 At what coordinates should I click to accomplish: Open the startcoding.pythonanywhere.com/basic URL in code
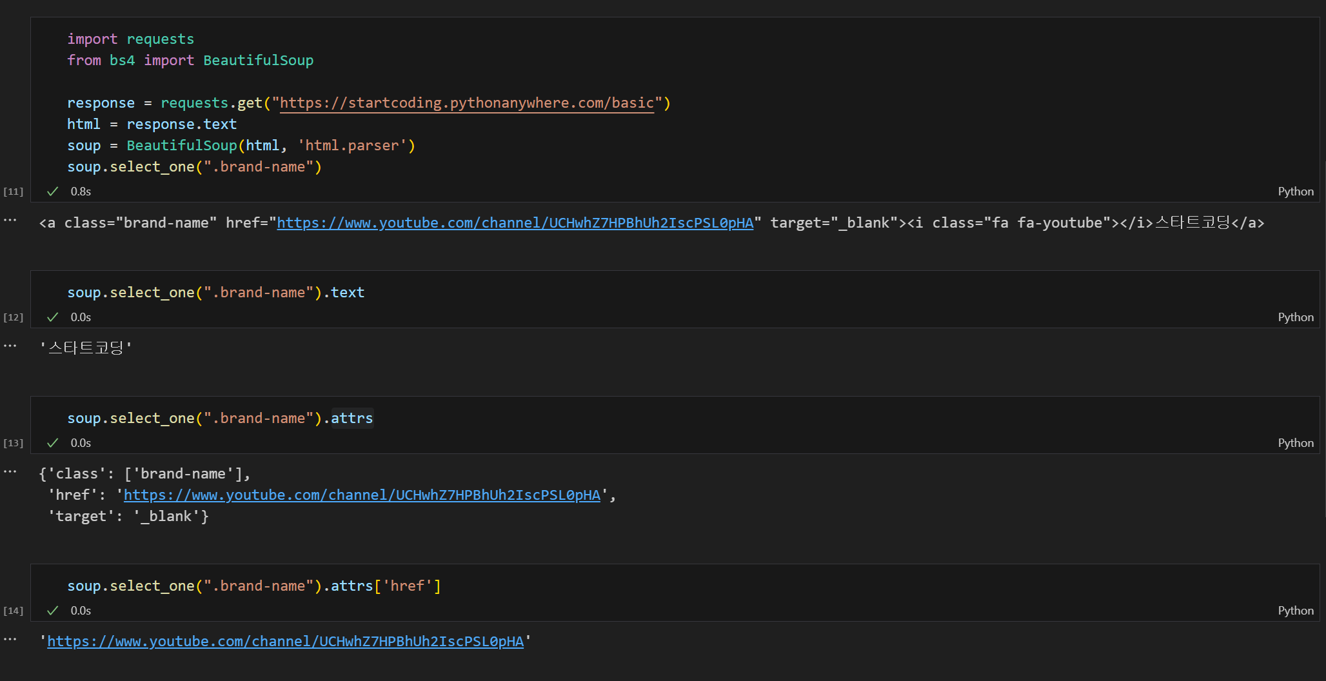coord(467,103)
